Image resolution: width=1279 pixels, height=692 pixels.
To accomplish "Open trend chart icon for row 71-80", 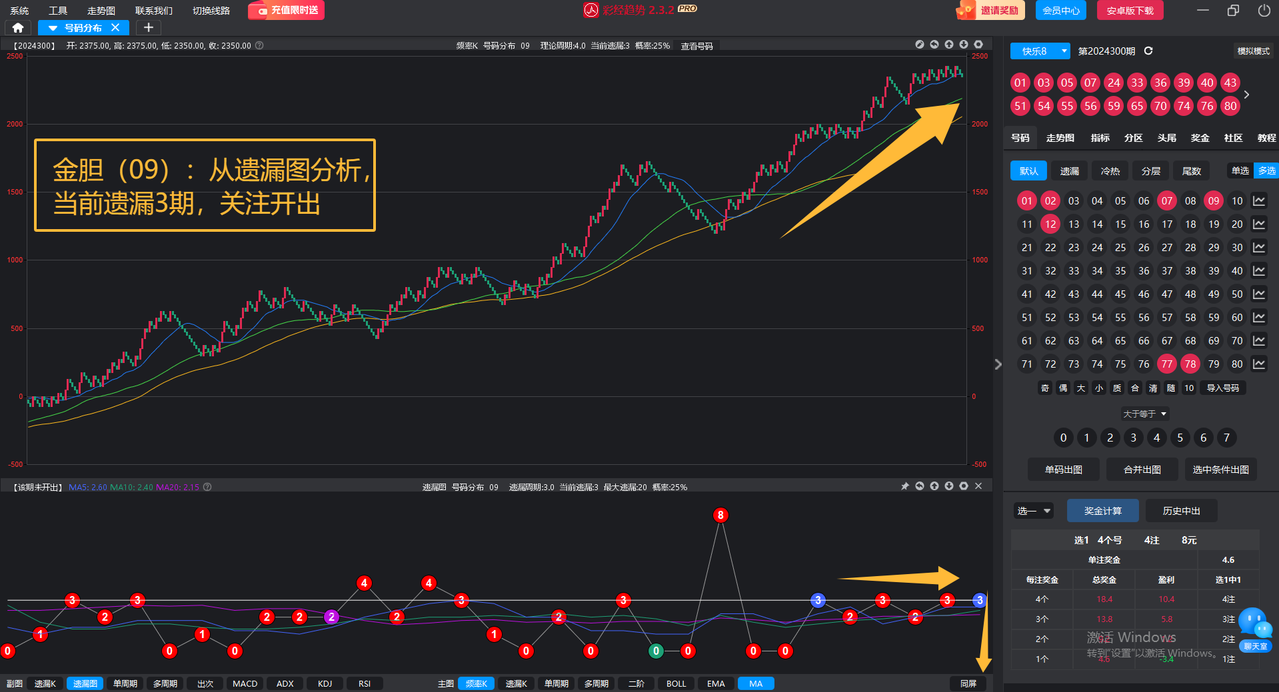I will coord(1259,364).
